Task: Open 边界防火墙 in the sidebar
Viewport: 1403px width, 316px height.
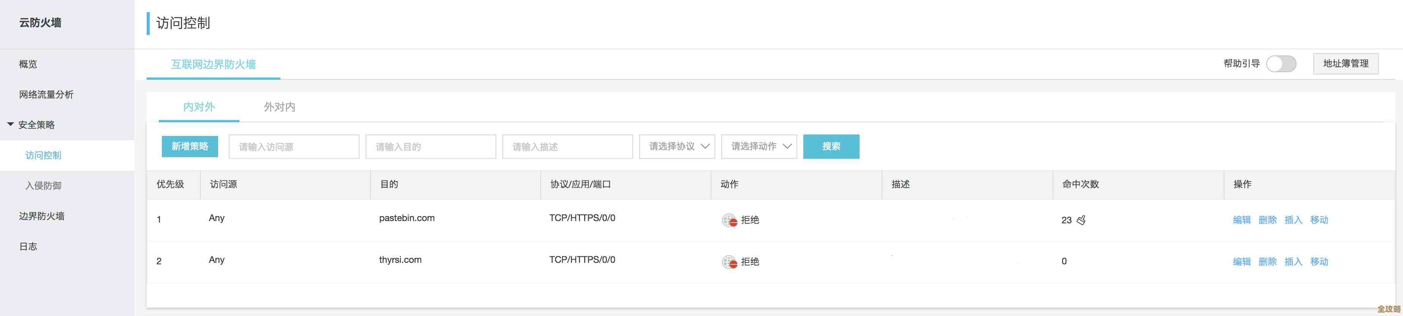Action: coord(42,216)
